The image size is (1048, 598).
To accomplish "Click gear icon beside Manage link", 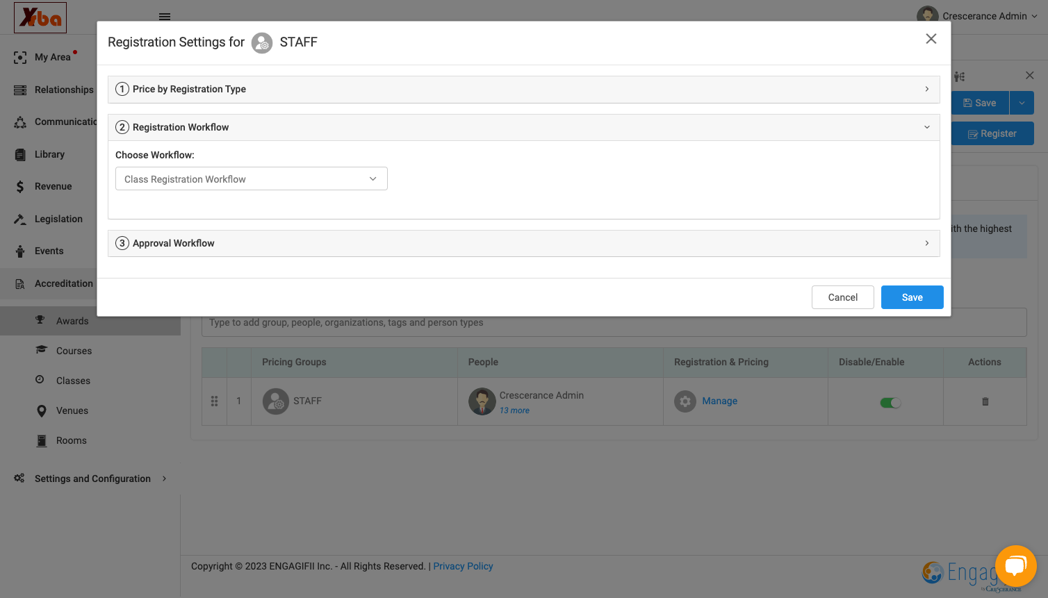I will (685, 401).
